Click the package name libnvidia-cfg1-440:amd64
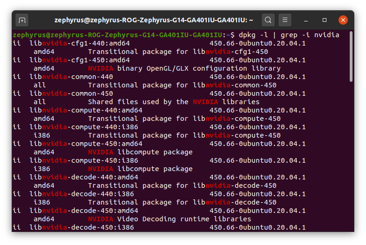The image size is (366, 245). [80, 43]
